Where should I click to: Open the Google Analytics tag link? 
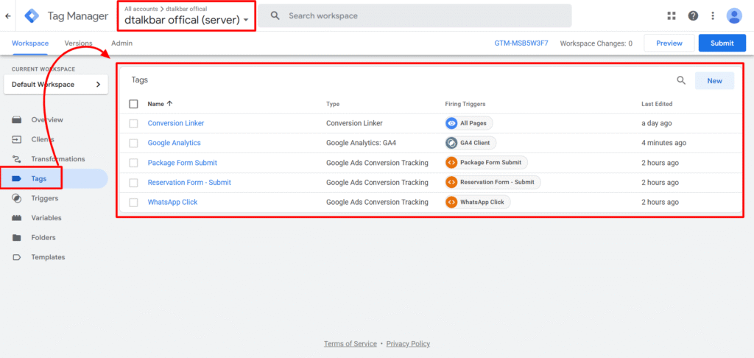pyautogui.click(x=174, y=143)
